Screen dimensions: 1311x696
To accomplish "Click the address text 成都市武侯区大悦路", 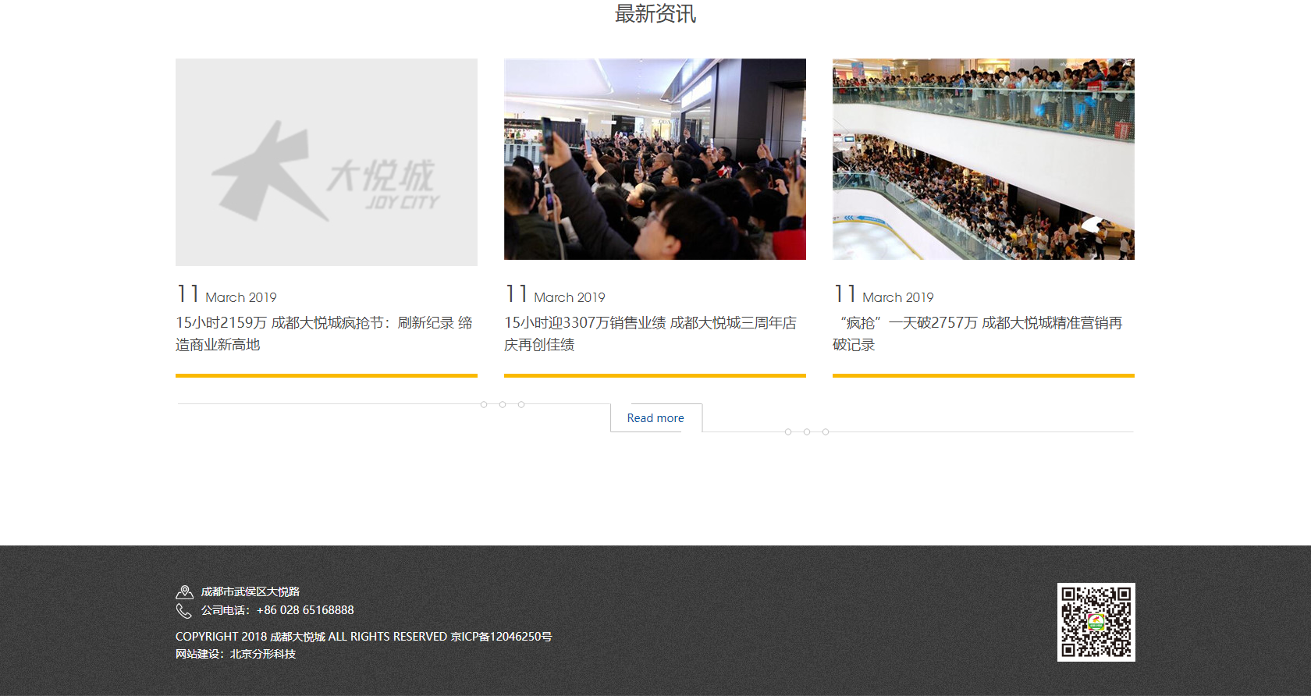I will (250, 592).
